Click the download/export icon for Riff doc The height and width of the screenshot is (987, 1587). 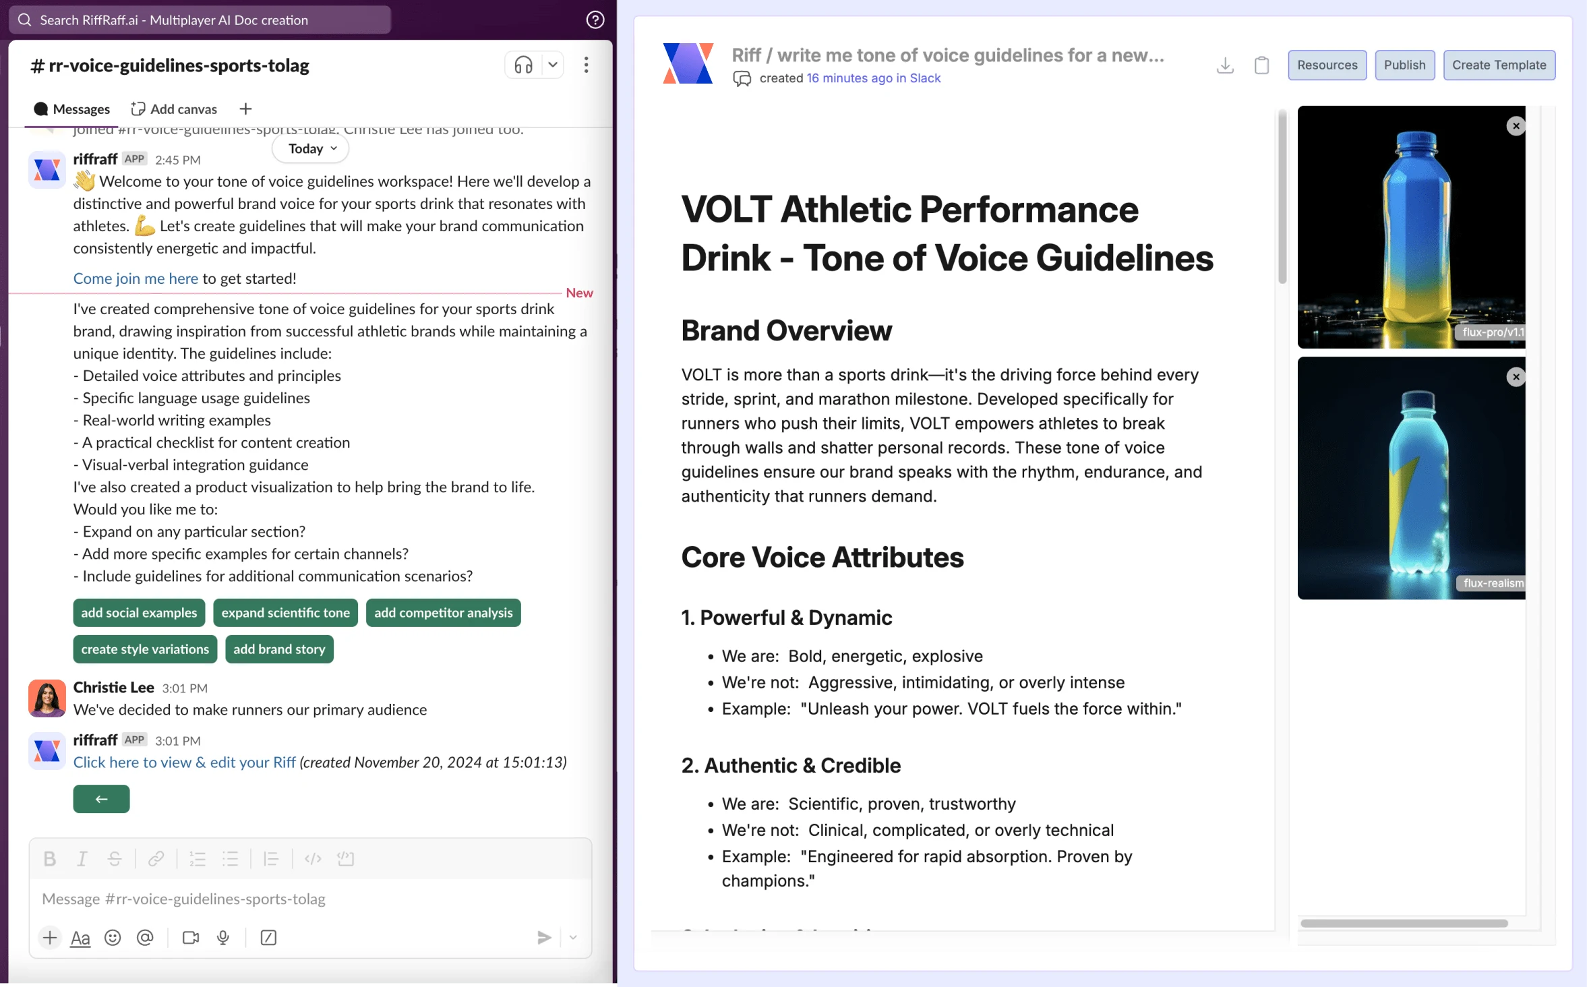pyautogui.click(x=1226, y=65)
